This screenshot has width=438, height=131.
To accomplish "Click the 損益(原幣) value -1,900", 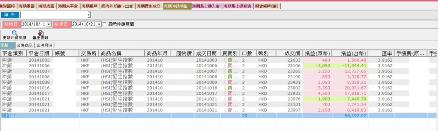I will (323, 99).
